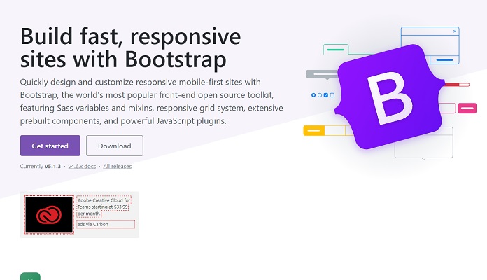Click the paragraph starting 'Quickly design and customize'

coord(152,101)
